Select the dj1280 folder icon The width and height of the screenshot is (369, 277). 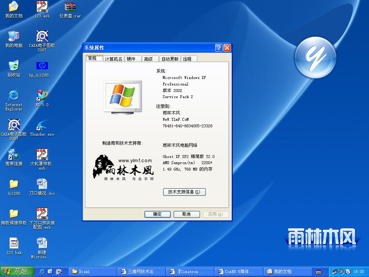(x=14, y=188)
